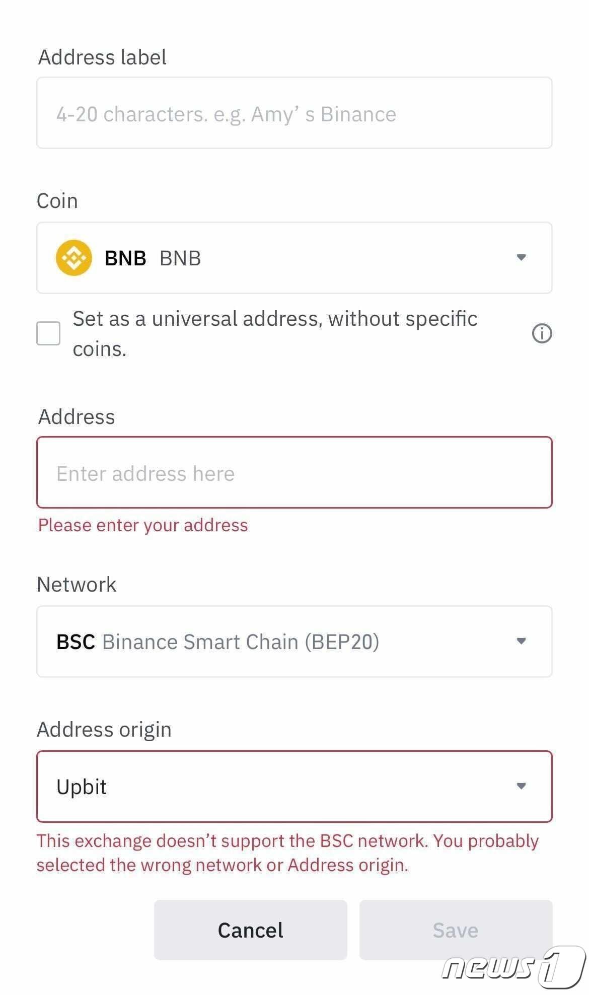Click the Network selector's dropdown arrow
The height and width of the screenshot is (995, 589).
521,641
